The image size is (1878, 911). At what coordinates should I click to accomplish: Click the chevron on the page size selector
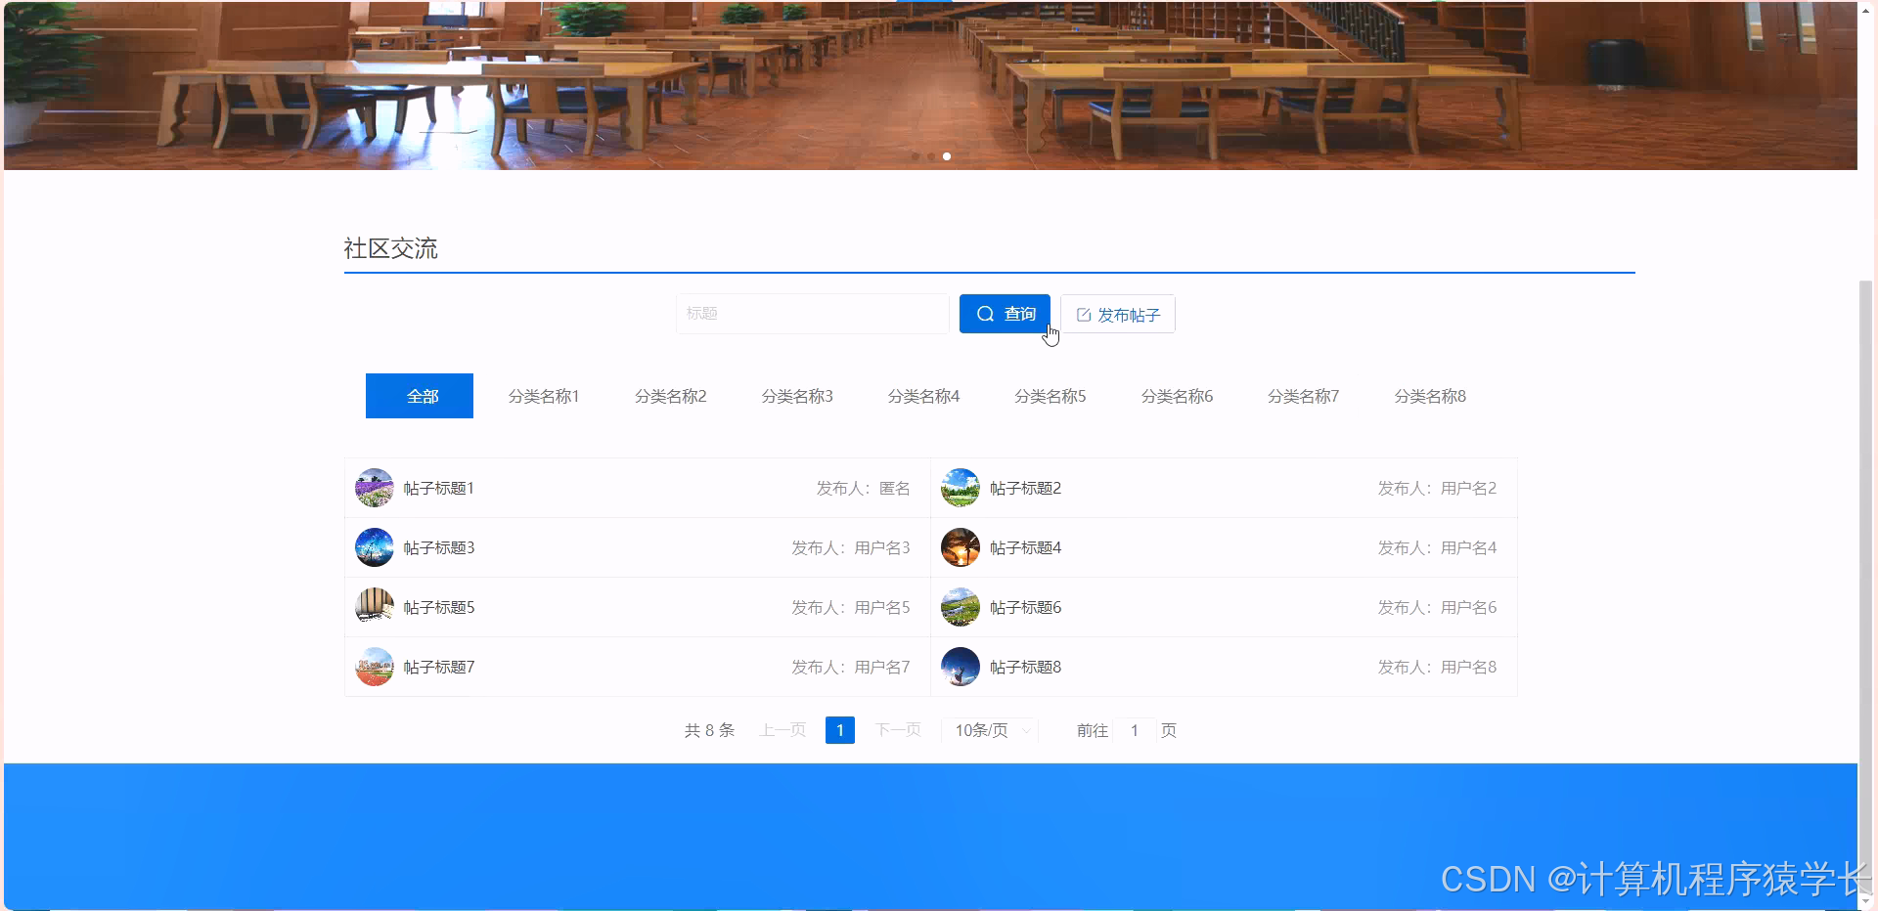tap(1025, 730)
